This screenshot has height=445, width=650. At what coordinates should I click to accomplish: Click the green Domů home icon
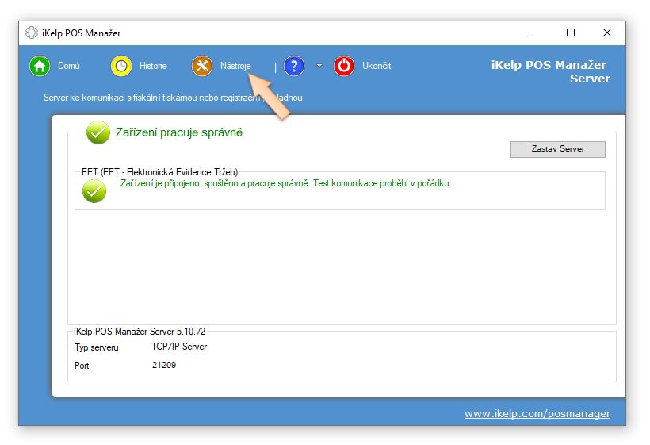(x=40, y=66)
